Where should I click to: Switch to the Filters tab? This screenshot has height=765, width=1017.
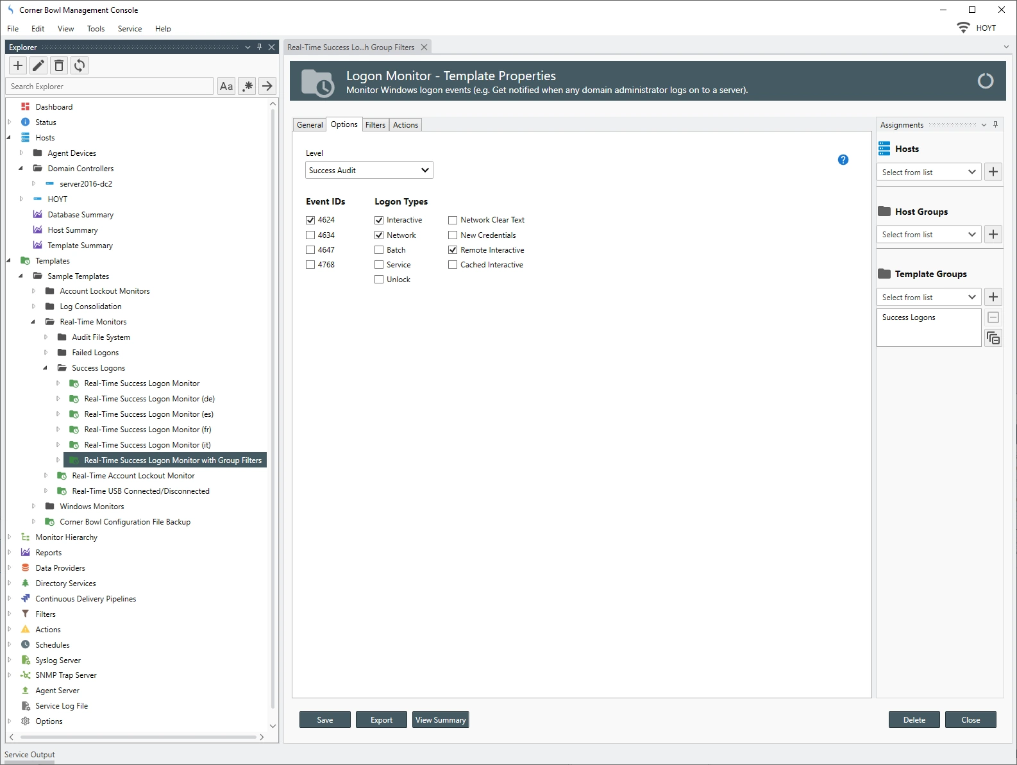[375, 125]
